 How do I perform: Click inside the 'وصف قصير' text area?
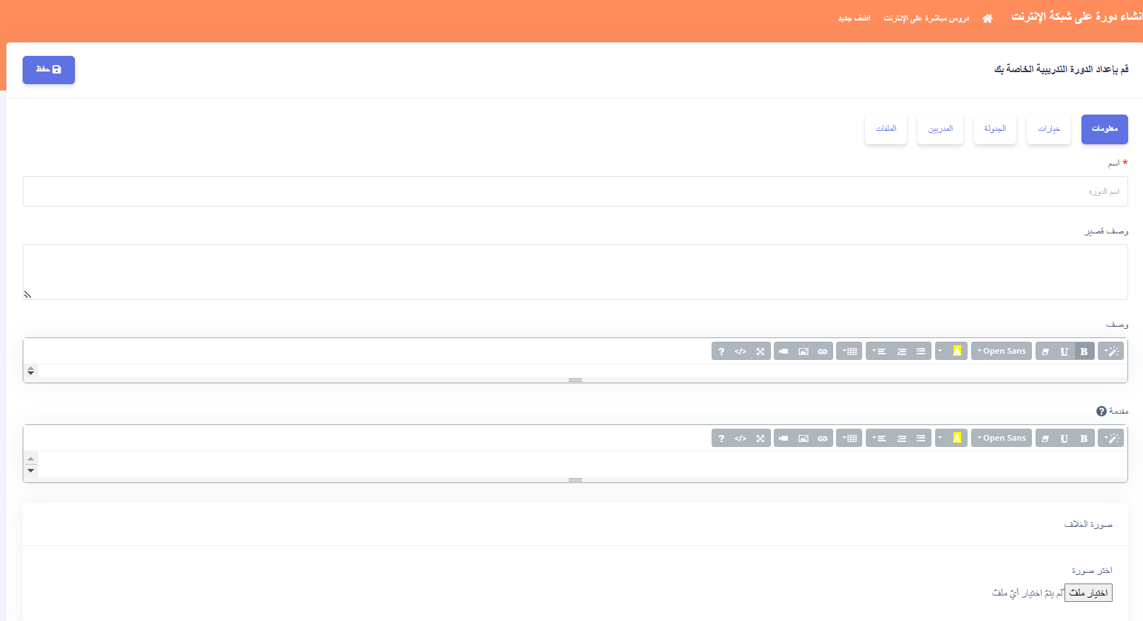(x=575, y=272)
